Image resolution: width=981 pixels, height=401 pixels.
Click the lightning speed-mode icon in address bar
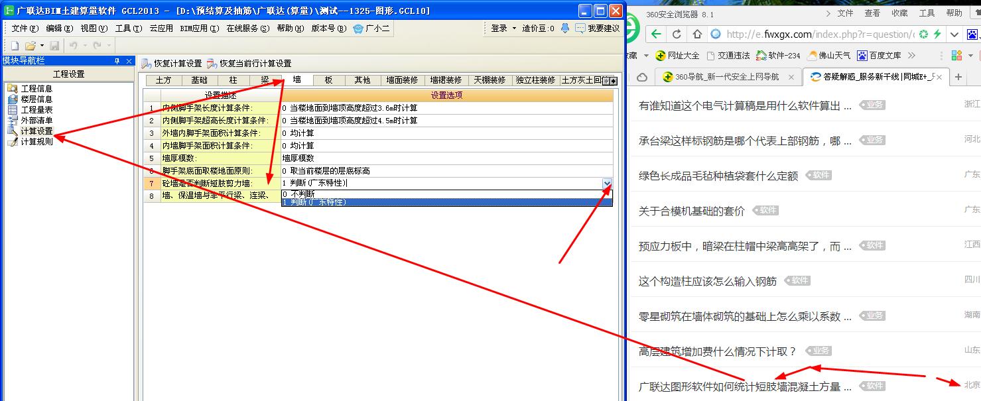click(x=937, y=34)
